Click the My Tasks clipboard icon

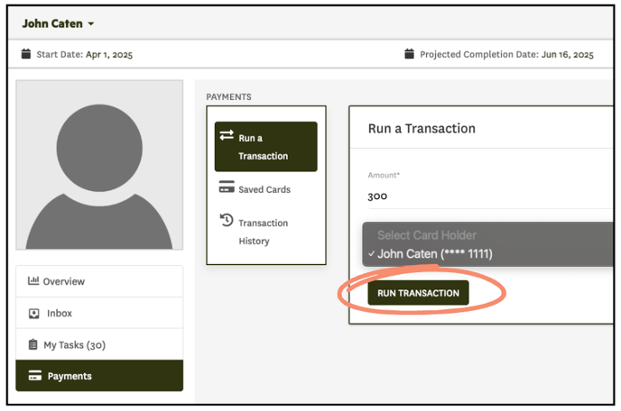(33, 345)
